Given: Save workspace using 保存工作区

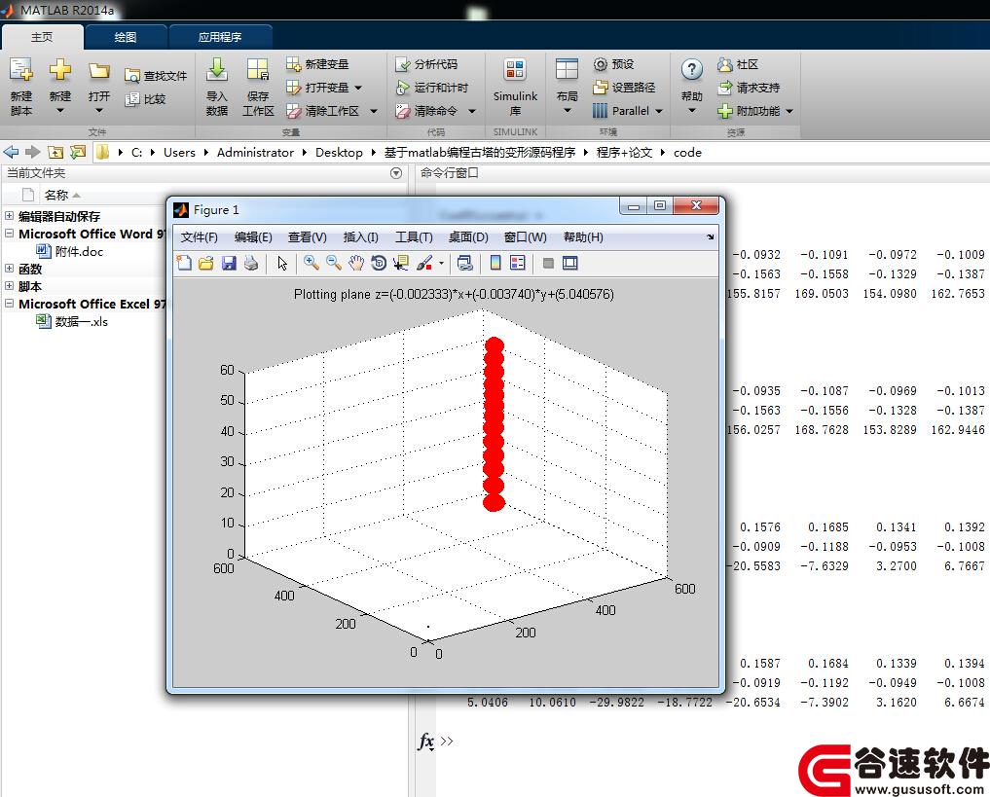Looking at the screenshot, I should [258, 87].
